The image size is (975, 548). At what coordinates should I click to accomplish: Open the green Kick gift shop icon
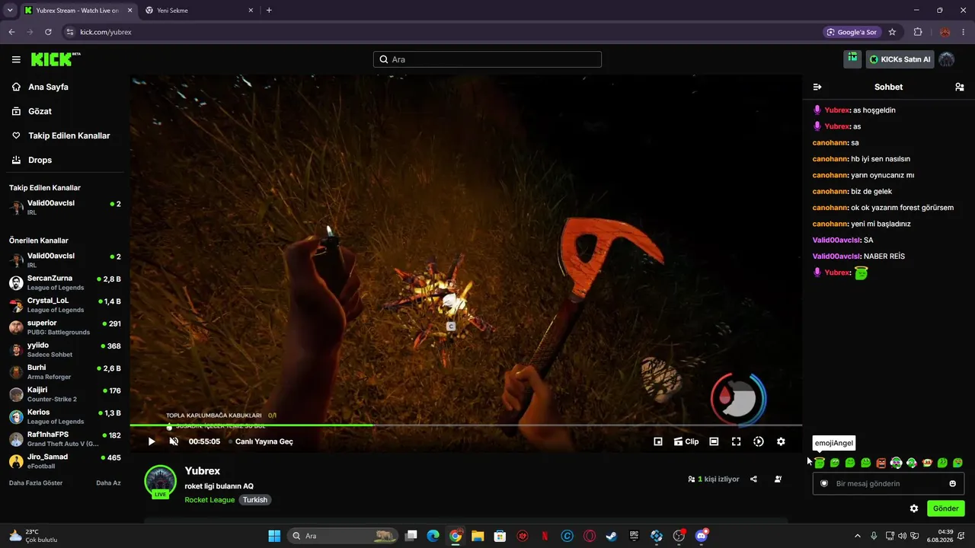pos(852,59)
